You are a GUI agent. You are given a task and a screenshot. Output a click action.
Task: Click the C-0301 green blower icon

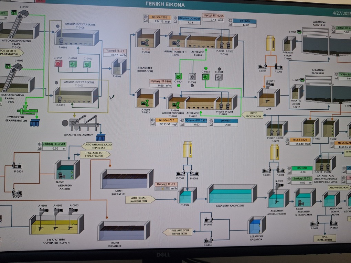point(178,76)
